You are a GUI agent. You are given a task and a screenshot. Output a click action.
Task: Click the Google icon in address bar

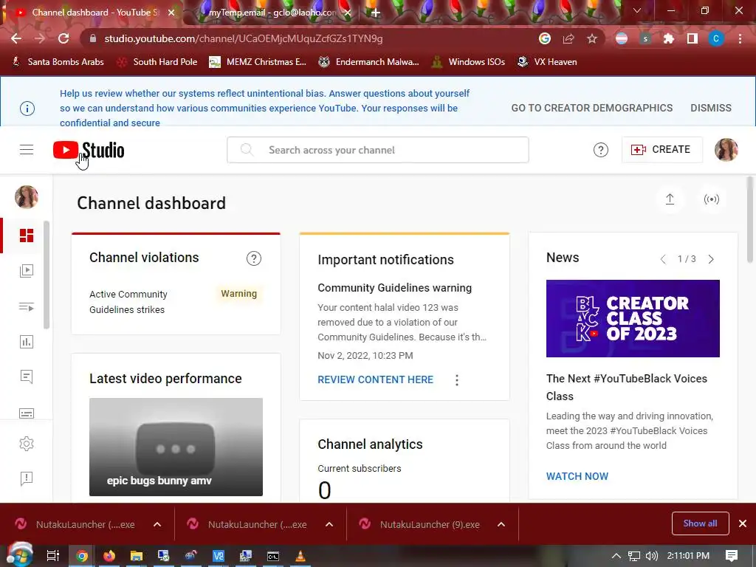[545, 38]
